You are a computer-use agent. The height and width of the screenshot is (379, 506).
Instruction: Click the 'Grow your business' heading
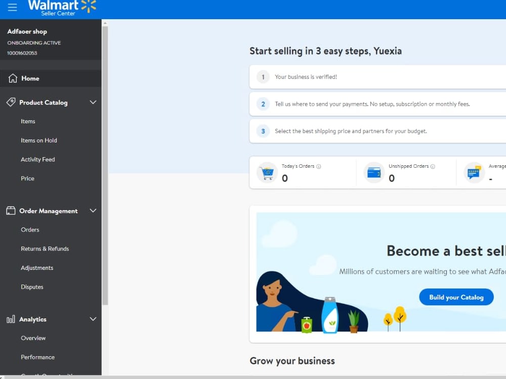click(292, 361)
